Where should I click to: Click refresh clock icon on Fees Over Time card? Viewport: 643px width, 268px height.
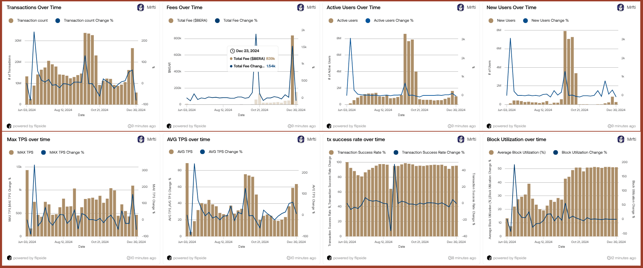coord(290,126)
